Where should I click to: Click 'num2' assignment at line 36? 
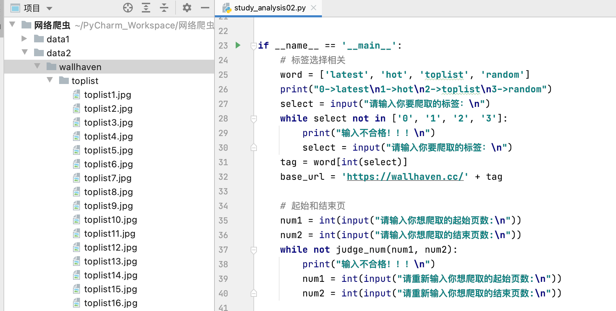291,235
